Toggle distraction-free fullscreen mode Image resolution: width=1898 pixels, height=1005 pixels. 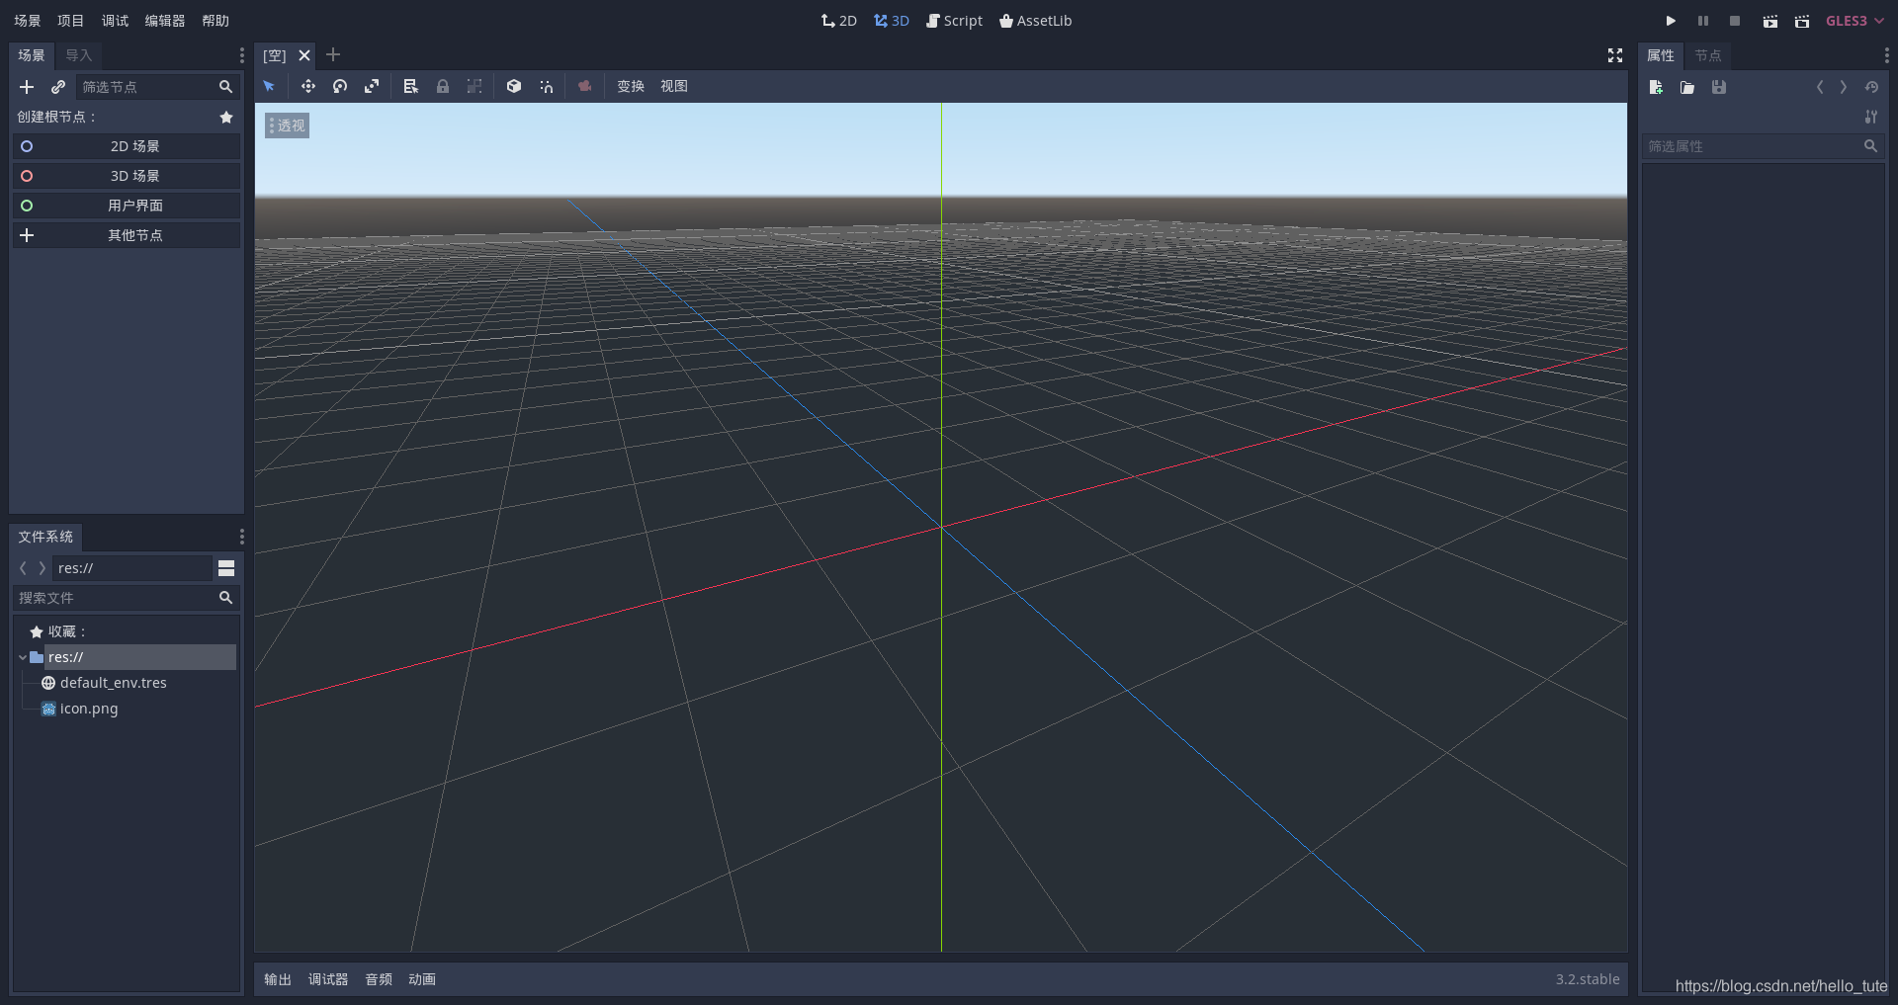pos(1615,55)
